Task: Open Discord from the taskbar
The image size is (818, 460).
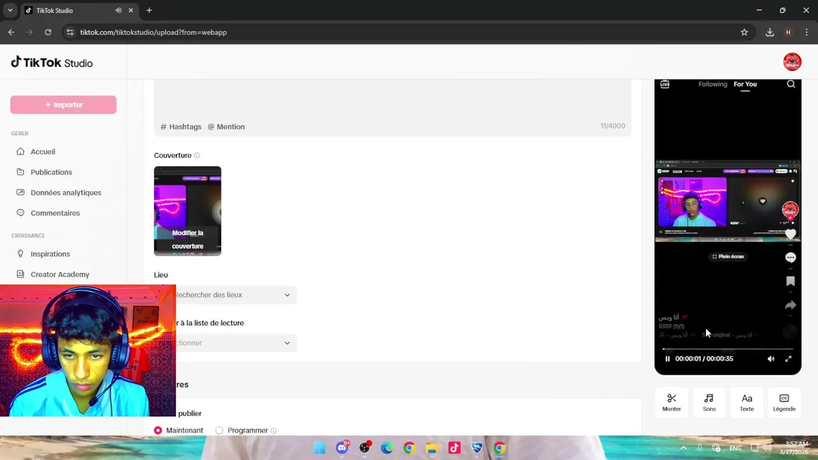Action: (343, 448)
